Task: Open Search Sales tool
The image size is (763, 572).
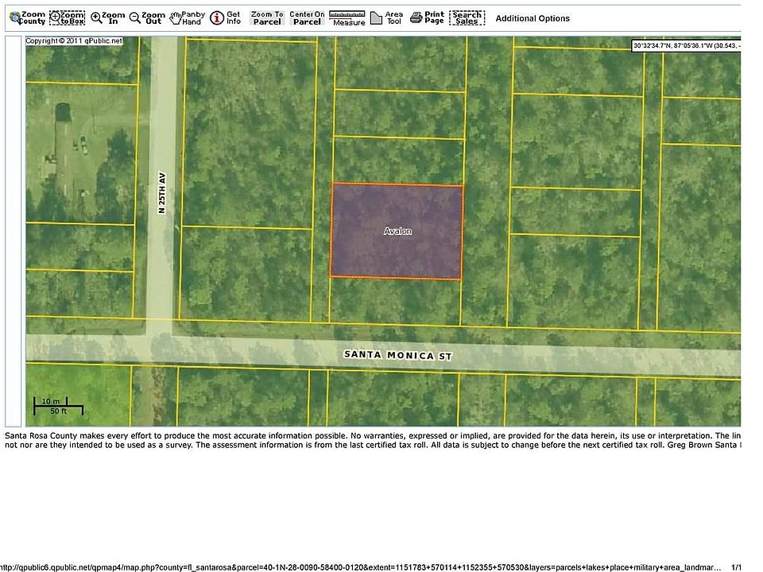Action: (467, 18)
